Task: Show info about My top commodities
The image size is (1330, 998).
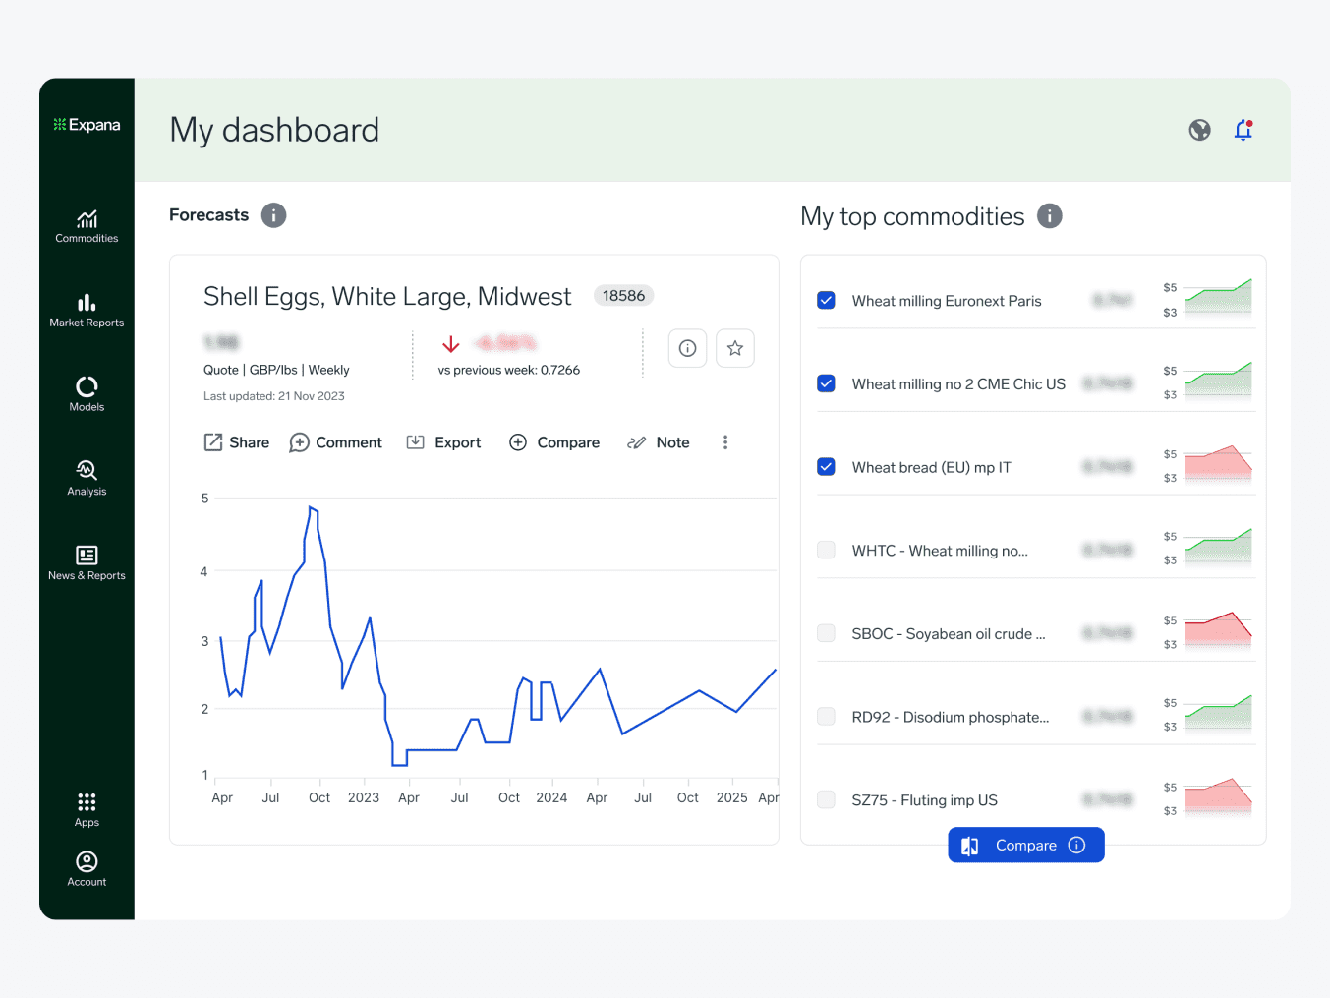Action: (1050, 216)
